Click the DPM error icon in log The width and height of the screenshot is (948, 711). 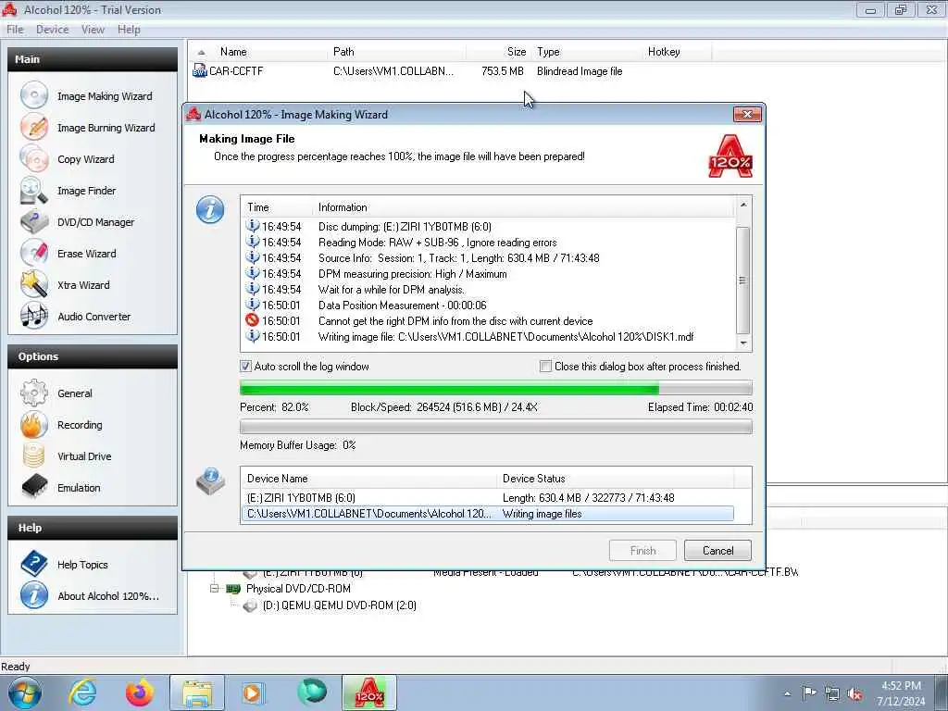(252, 320)
